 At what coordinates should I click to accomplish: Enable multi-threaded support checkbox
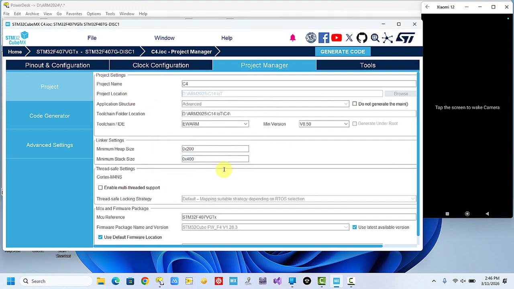100,187
